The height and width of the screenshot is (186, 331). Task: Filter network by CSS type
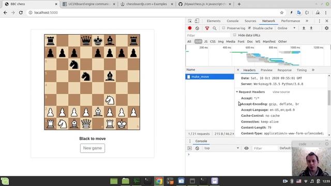tap(213, 41)
